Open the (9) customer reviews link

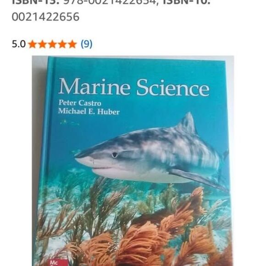tap(87, 44)
